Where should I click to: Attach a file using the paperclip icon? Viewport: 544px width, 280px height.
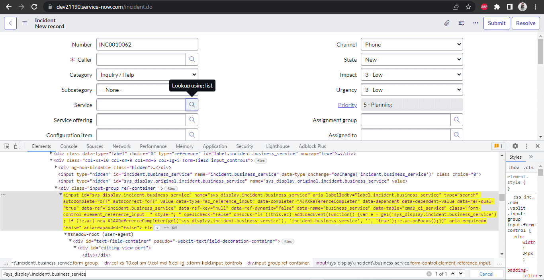tap(446, 23)
